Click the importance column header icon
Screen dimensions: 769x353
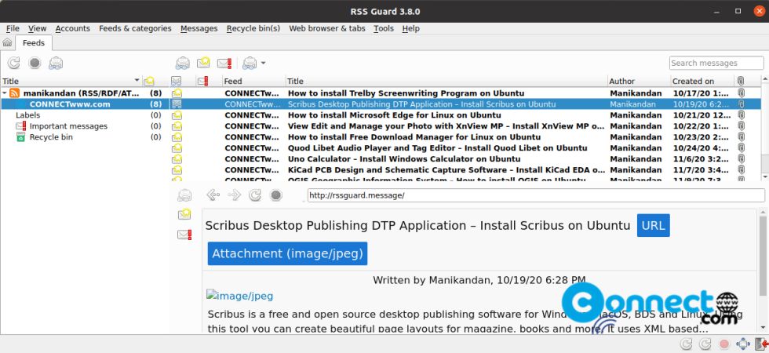(x=202, y=81)
